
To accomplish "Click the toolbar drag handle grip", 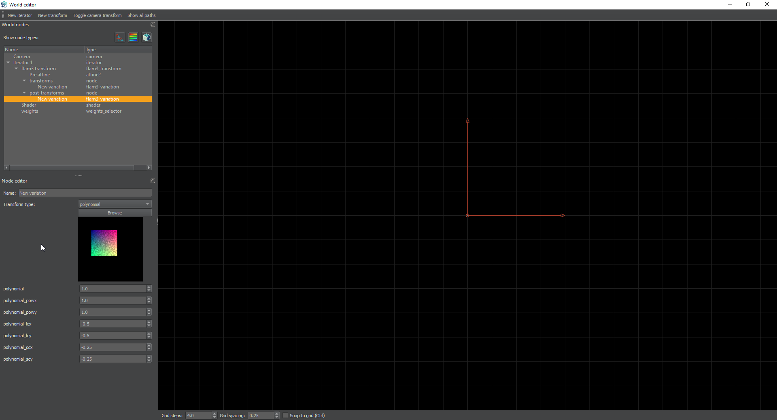I will coord(3,15).
